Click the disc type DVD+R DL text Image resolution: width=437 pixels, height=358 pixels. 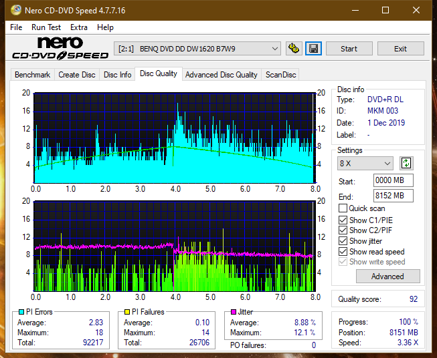click(385, 100)
